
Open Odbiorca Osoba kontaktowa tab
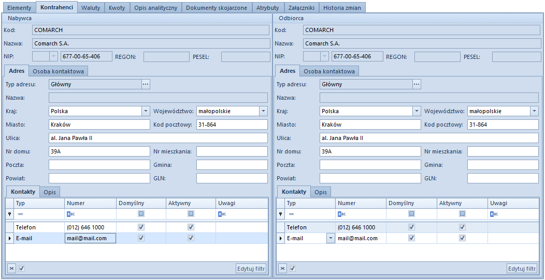coord(329,71)
